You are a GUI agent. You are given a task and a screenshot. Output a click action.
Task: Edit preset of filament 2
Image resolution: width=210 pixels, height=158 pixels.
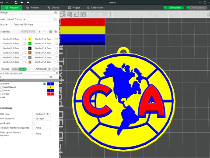pos(56,39)
